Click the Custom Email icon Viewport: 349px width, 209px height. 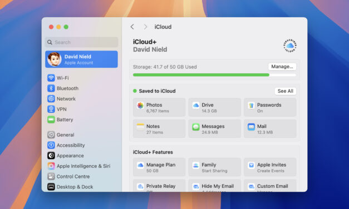pyautogui.click(x=251, y=187)
